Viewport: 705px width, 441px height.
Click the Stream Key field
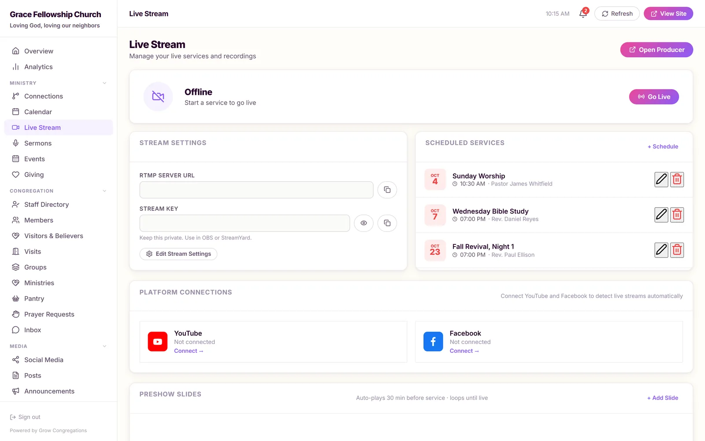tap(245, 223)
